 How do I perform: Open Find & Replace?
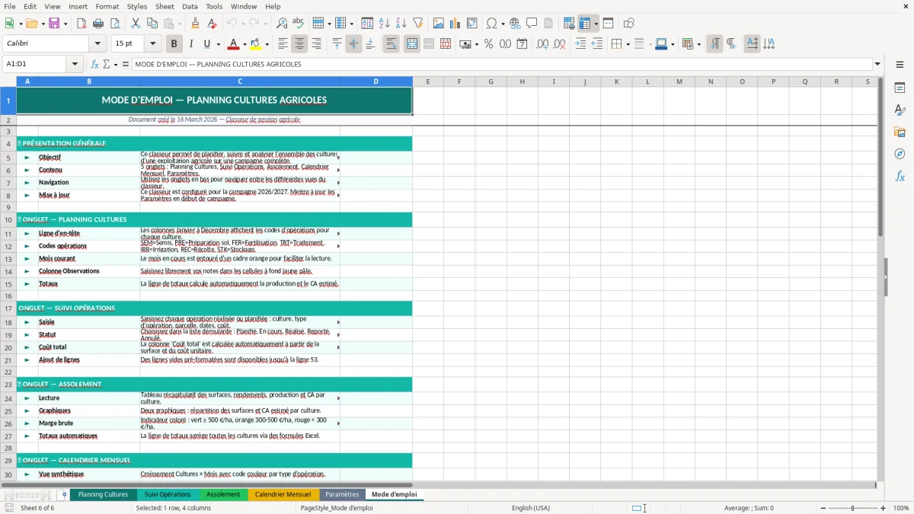(282, 24)
